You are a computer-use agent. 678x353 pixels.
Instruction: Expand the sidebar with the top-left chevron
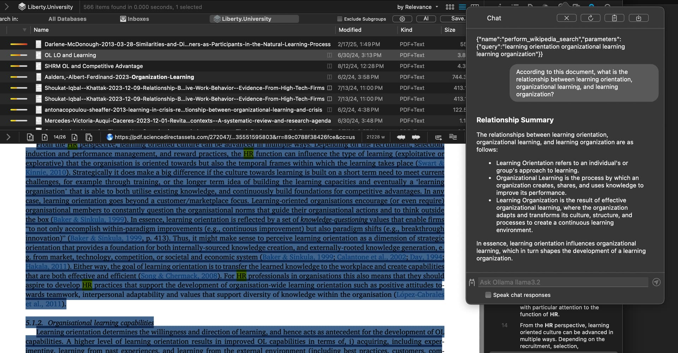pyautogui.click(x=6, y=7)
